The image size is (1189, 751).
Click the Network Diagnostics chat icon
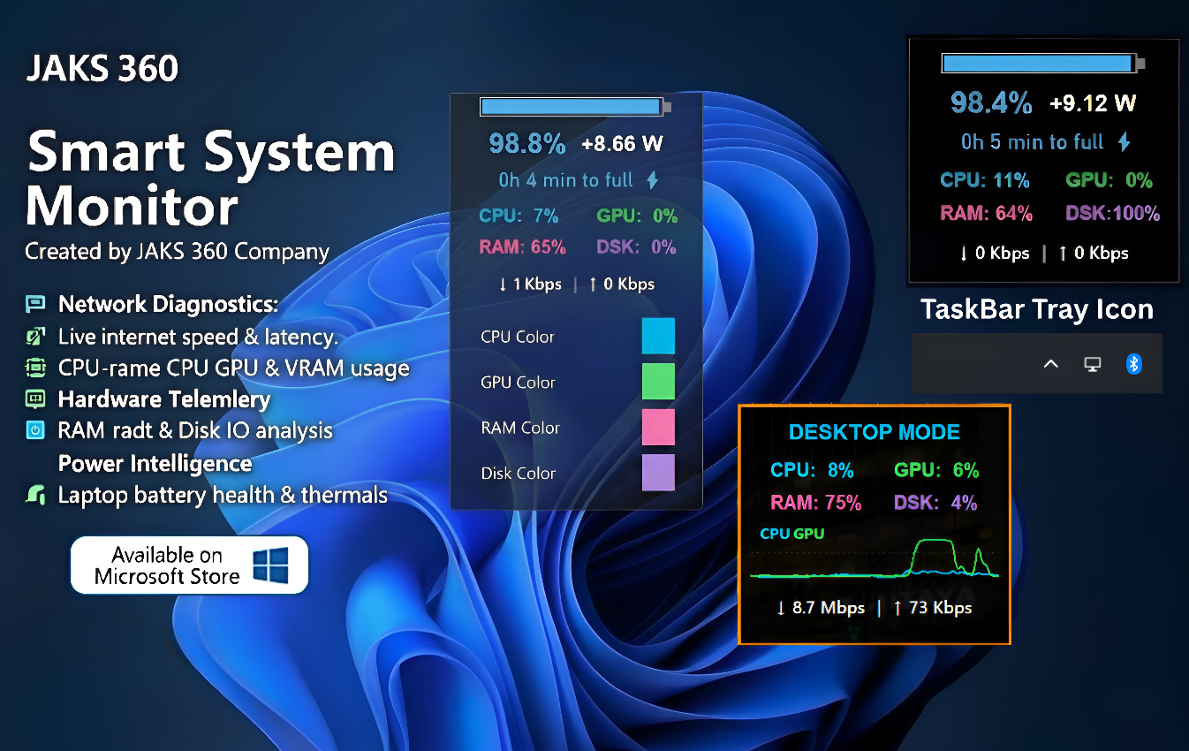pyautogui.click(x=35, y=305)
